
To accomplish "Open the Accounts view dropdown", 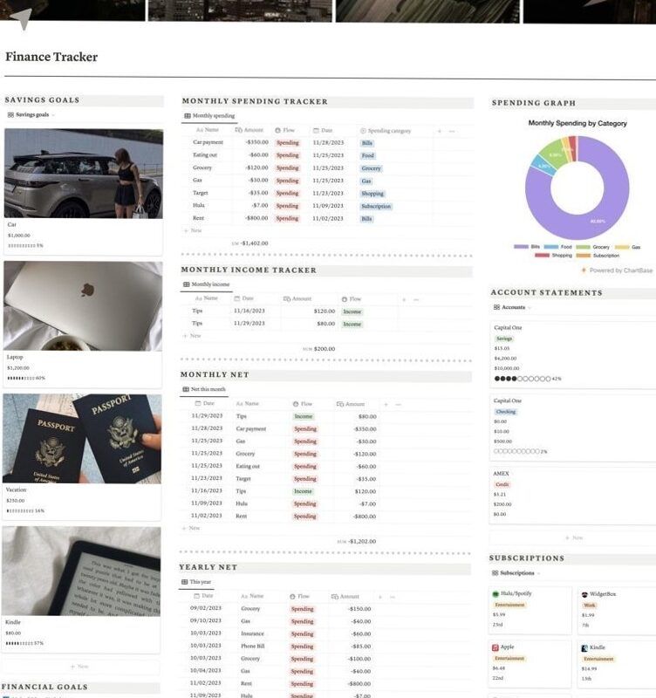I will [512, 307].
